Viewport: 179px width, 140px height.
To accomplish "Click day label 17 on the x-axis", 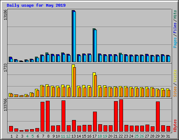I will click(94, 136).
